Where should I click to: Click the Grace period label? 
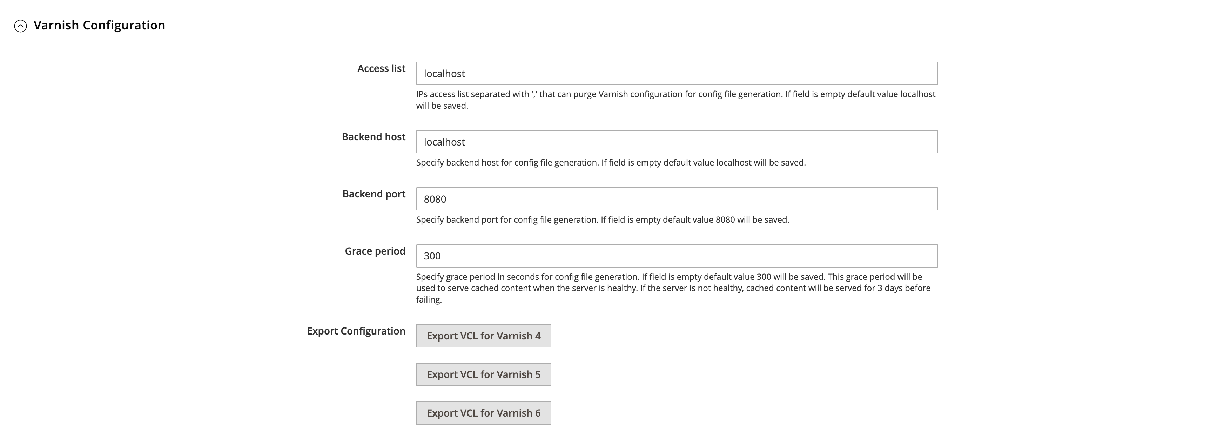pos(375,251)
